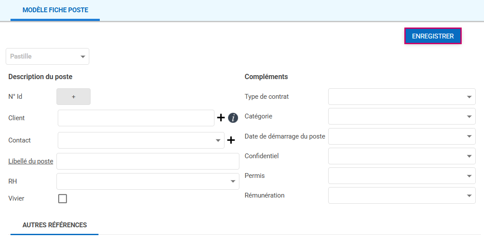Image resolution: width=484 pixels, height=243 pixels.
Task: Open the Catégorie dropdown
Action: (401, 117)
